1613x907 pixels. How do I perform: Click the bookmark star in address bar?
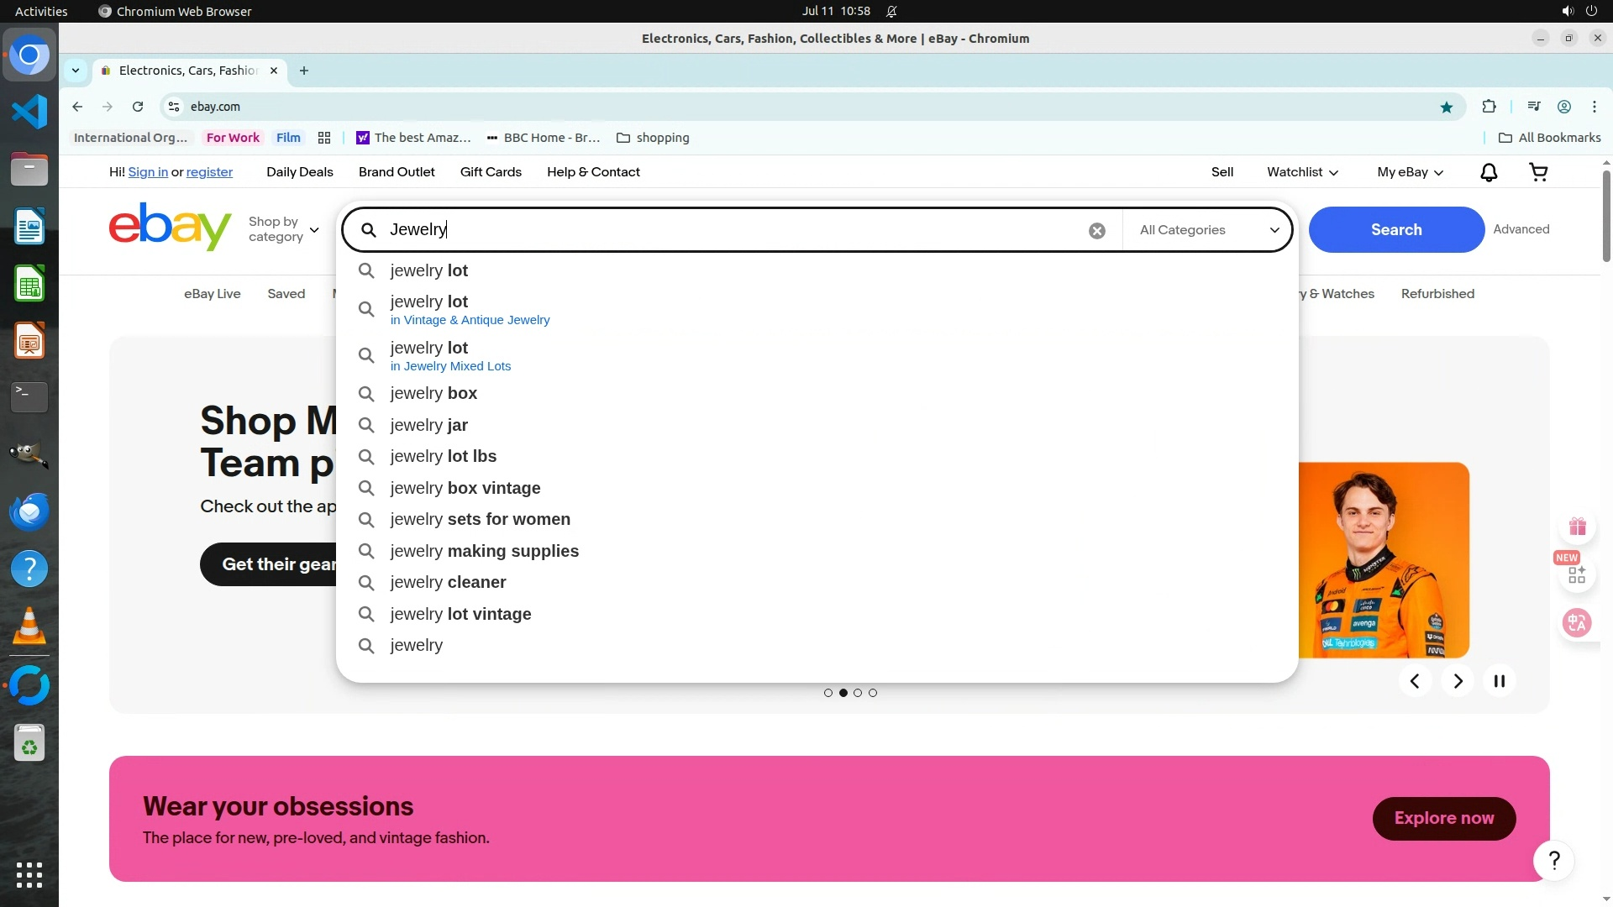1446,107
